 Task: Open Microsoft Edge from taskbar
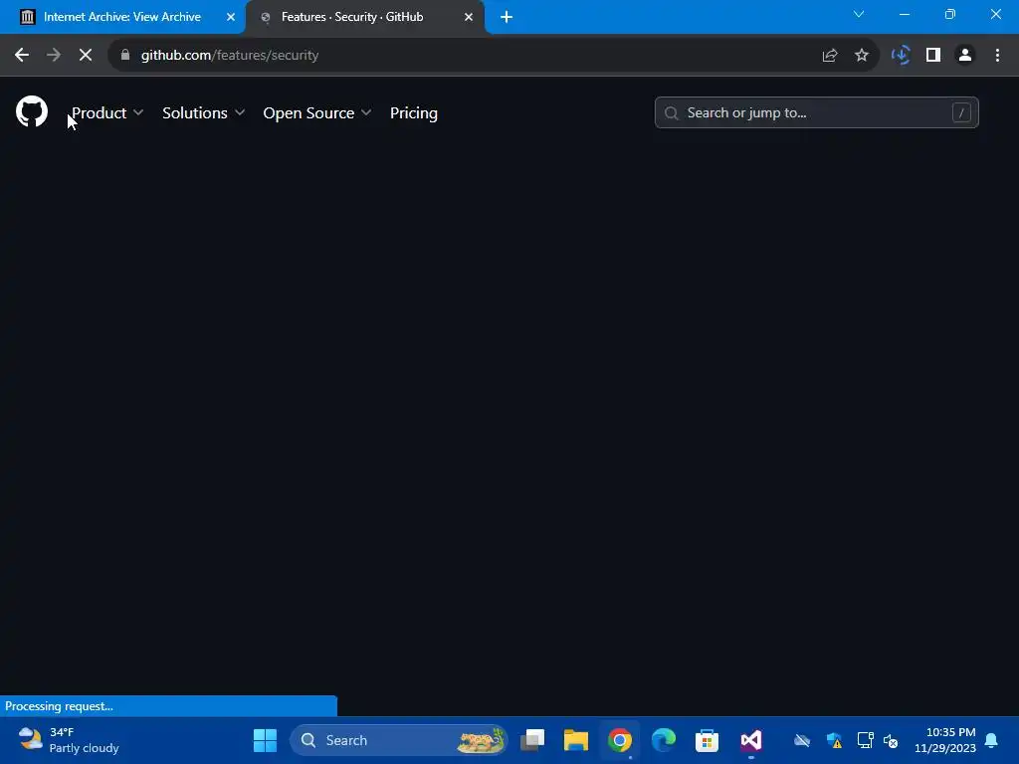click(x=664, y=740)
